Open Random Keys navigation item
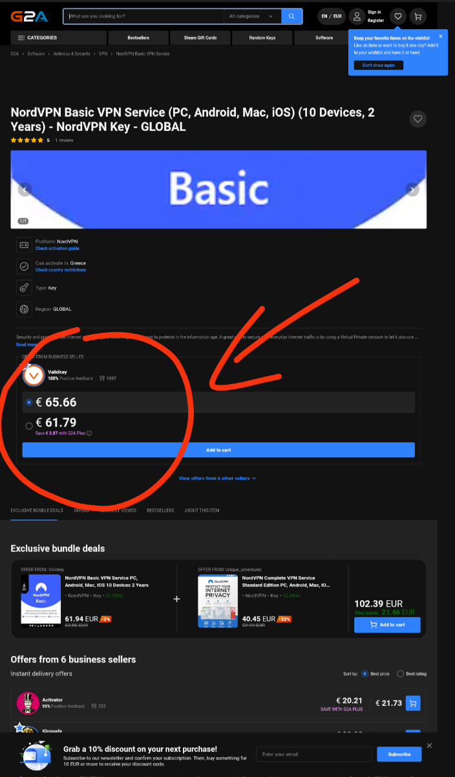Viewport: 455px width, 777px height. [x=262, y=38]
